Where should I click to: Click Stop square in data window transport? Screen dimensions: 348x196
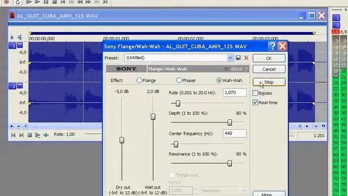click(29, 135)
